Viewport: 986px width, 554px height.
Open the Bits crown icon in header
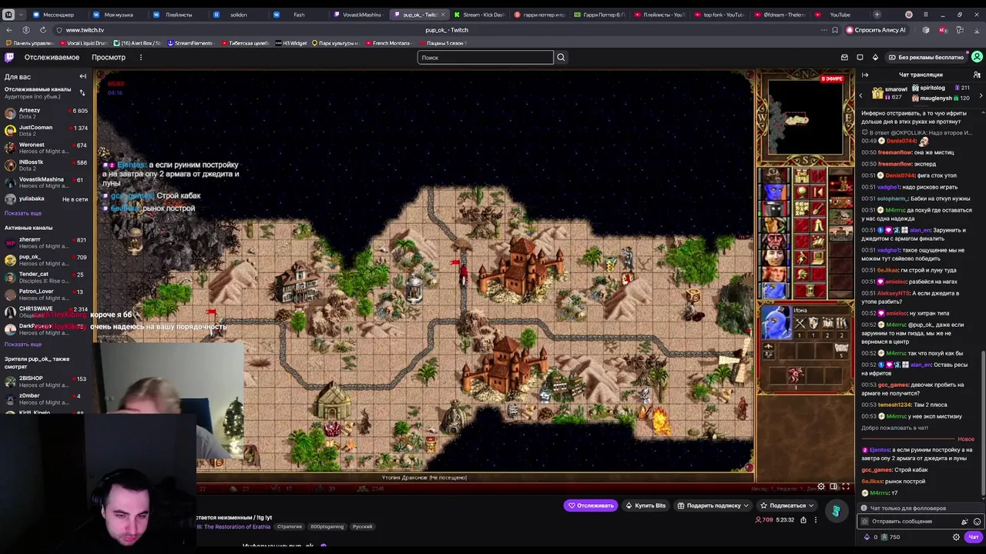pos(875,57)
